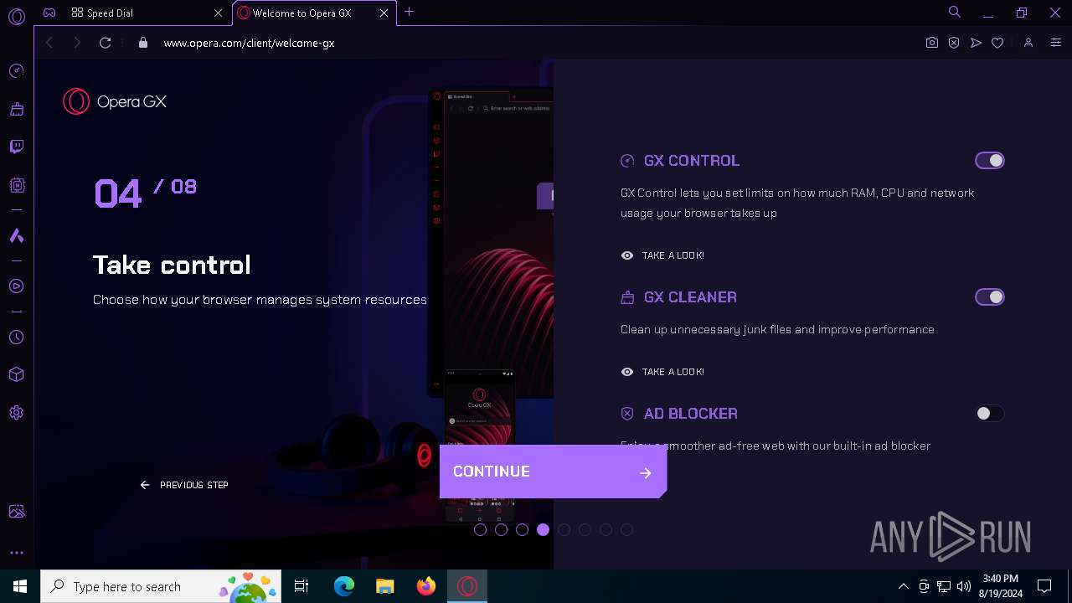The width and height of the screenshot is (1072, 603).
Task: Search tabs with the magnifier icon
Action: coord(954,12)
